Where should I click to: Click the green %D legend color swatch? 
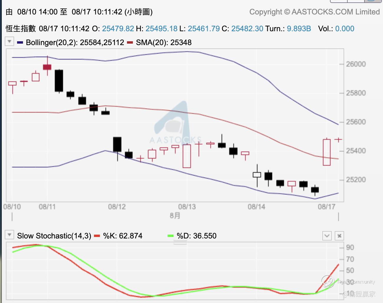pos(171,236)
